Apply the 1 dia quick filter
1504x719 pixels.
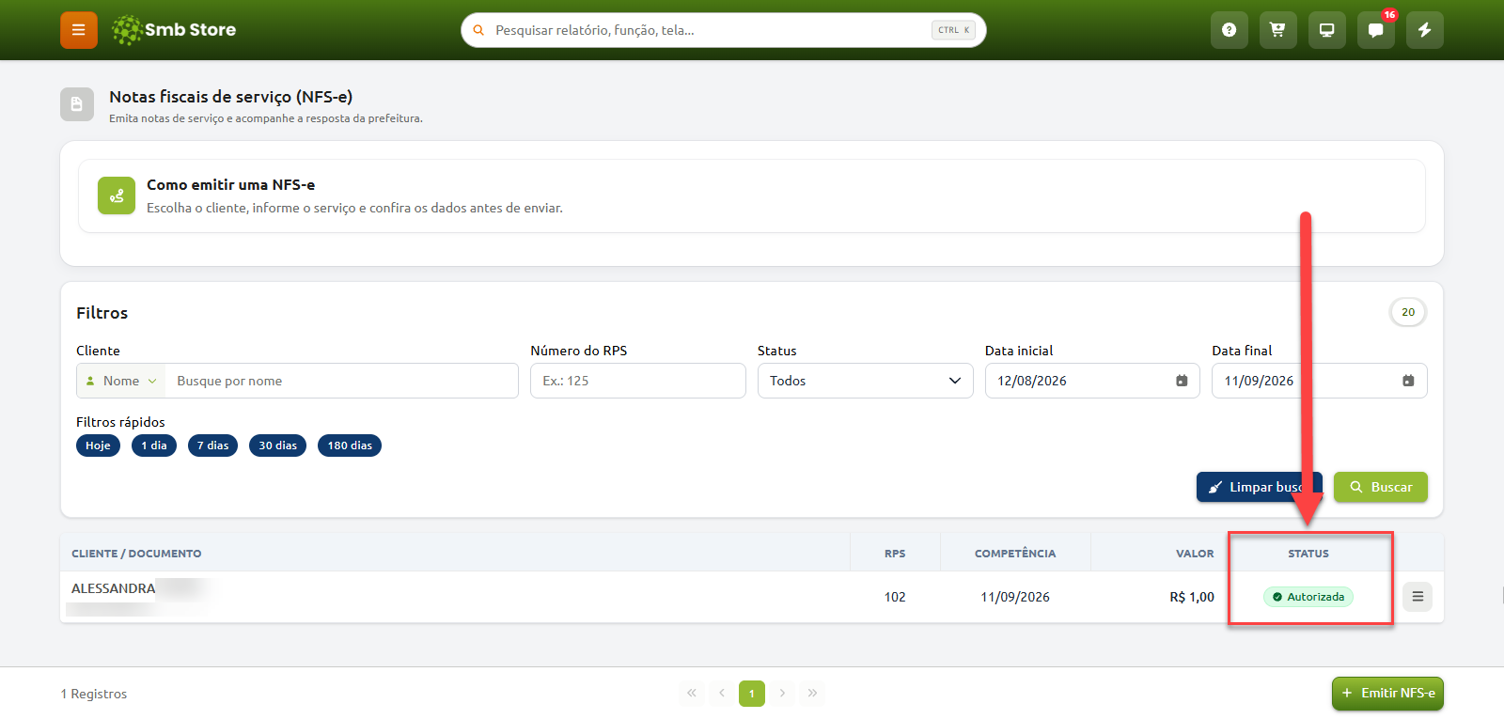point(154,445)
